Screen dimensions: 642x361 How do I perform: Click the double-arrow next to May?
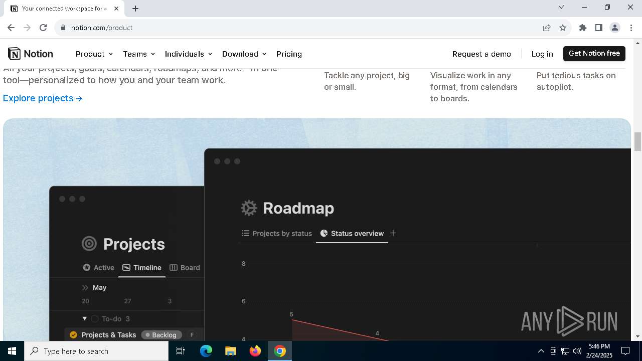point(85,287)
